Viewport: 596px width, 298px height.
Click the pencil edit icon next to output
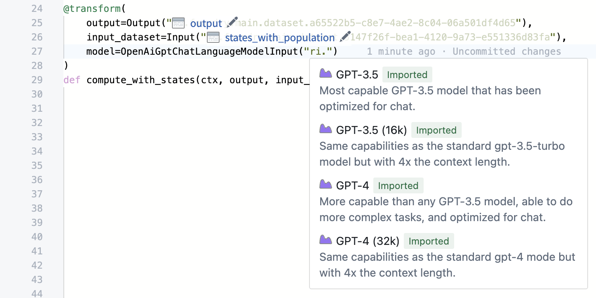232,22
